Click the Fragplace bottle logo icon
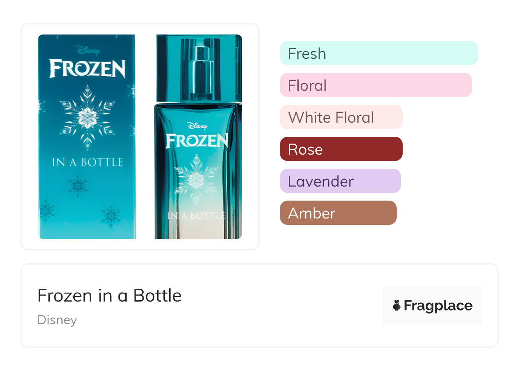The height and width of the screenshot is (368, 519). (397, 305)
